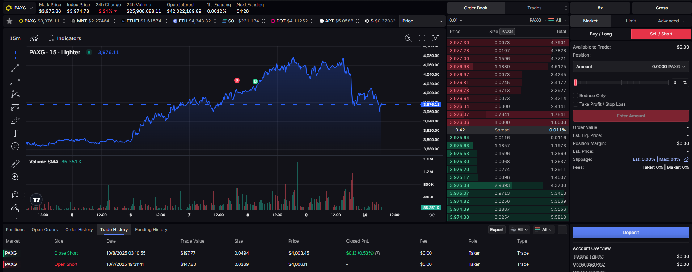Open the Order History tab
Screen dimensions: 692x272
tap(79, 230)
